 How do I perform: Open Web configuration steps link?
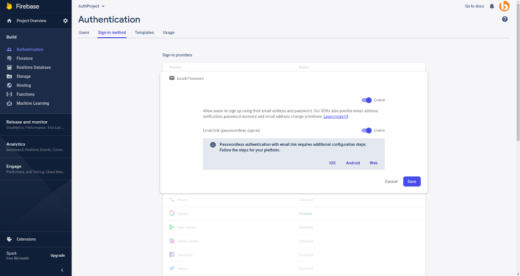tap(373, 163)
